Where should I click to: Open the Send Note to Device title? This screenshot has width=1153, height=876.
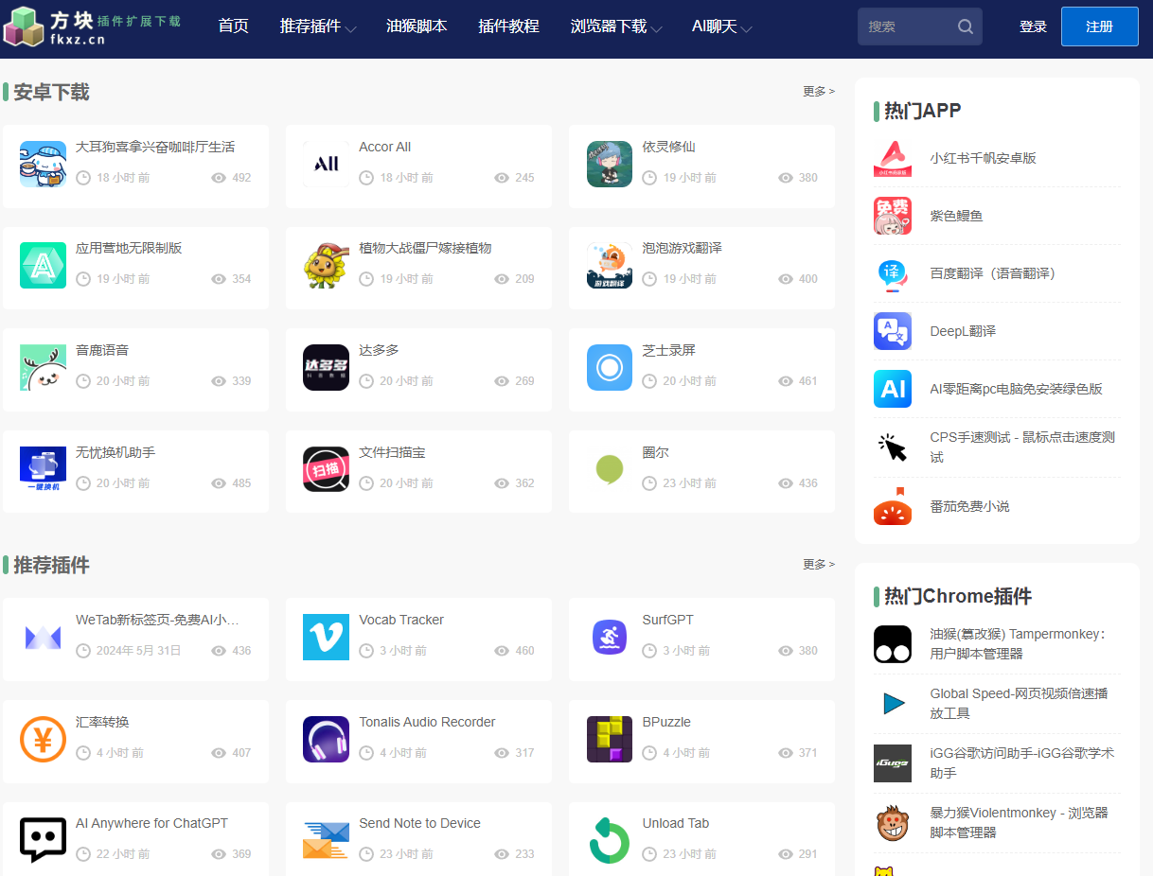tap(419, 824)
